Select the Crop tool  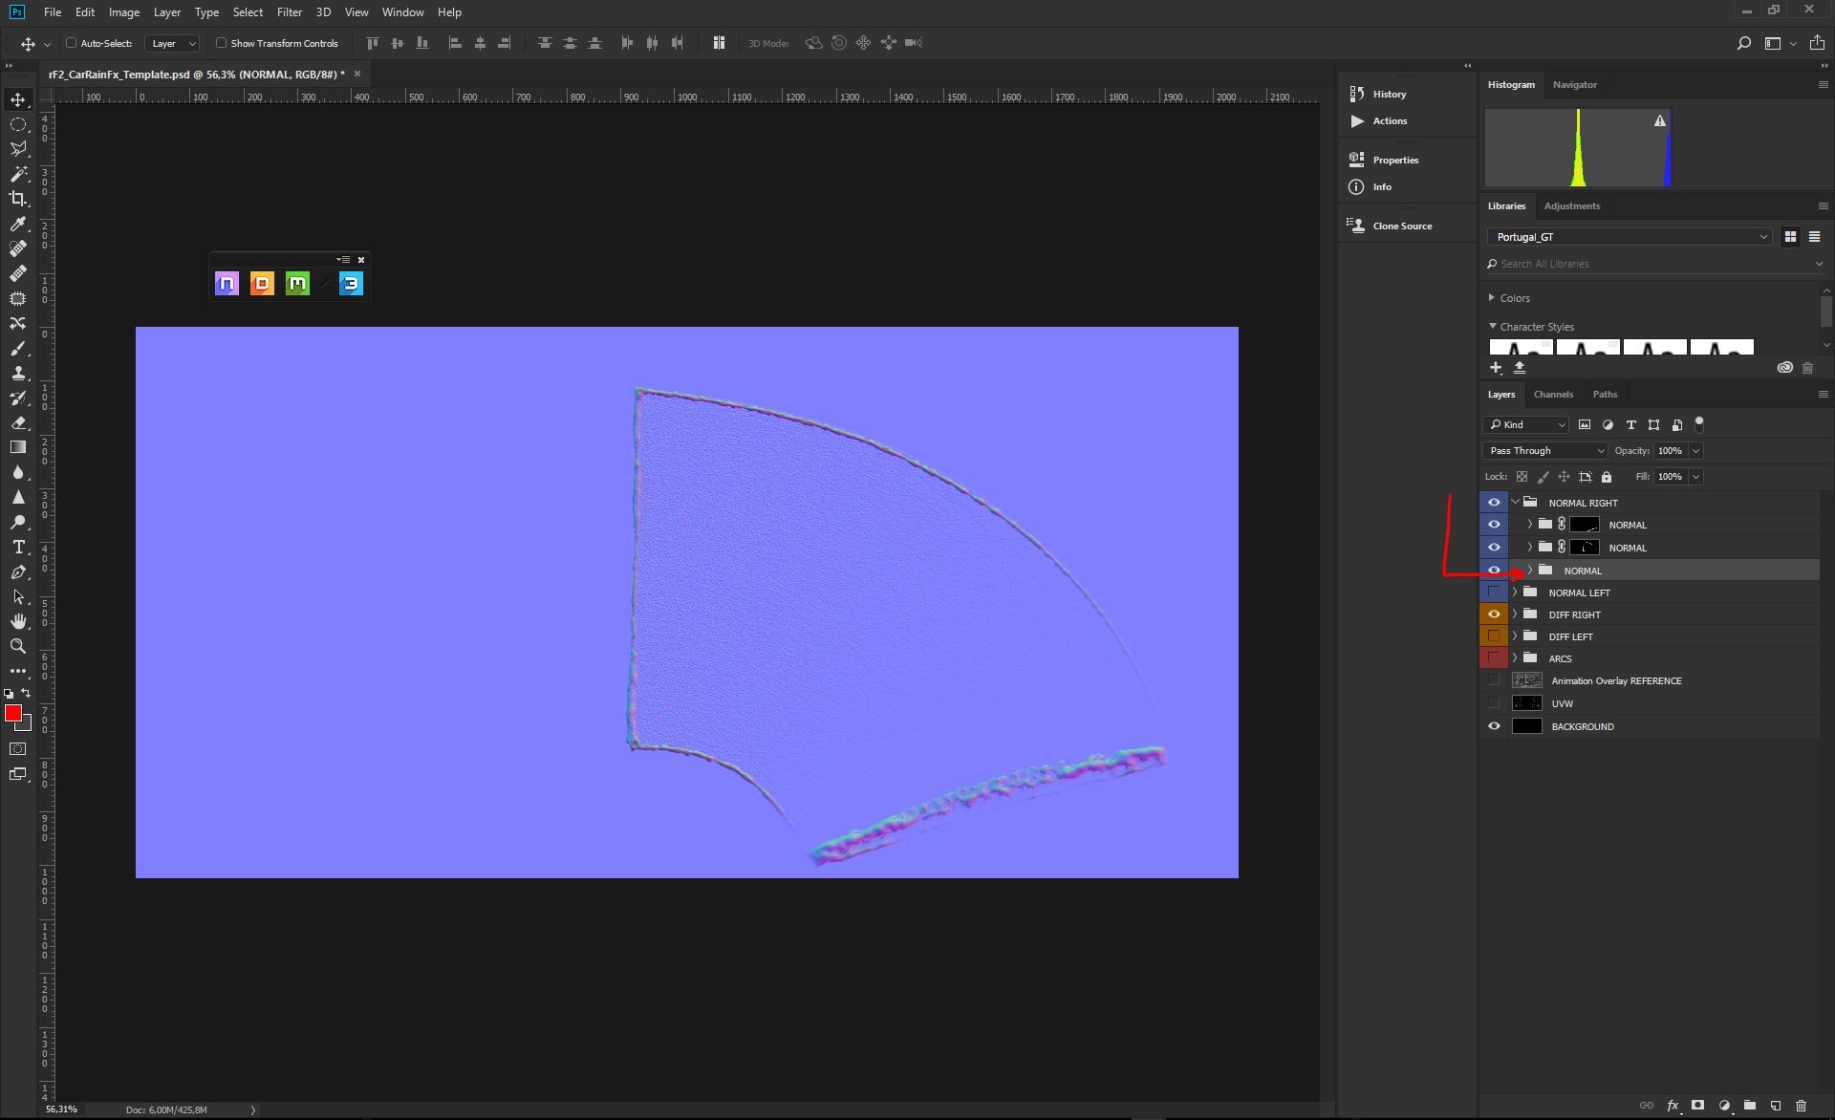[x=18, y=199]
